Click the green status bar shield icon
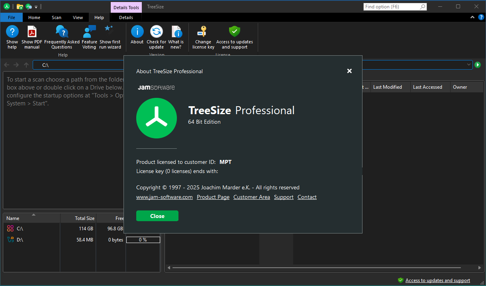This screenshot has height=286, width=486. [x=400, y=280]
